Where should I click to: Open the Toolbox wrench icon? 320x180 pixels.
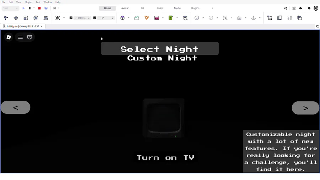tap(289, 18)
